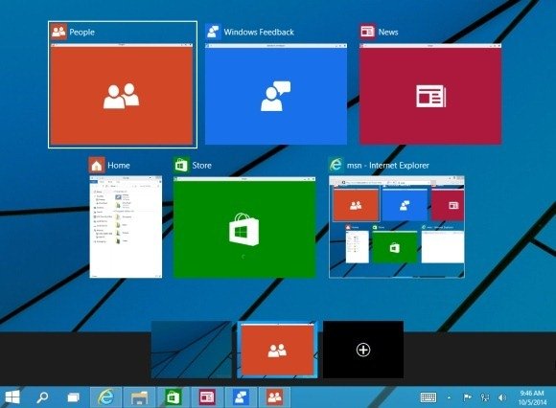The width and height of the screenshot is (556, 408).
Task: Show hidden system tray icons
Action: point(449,397)
